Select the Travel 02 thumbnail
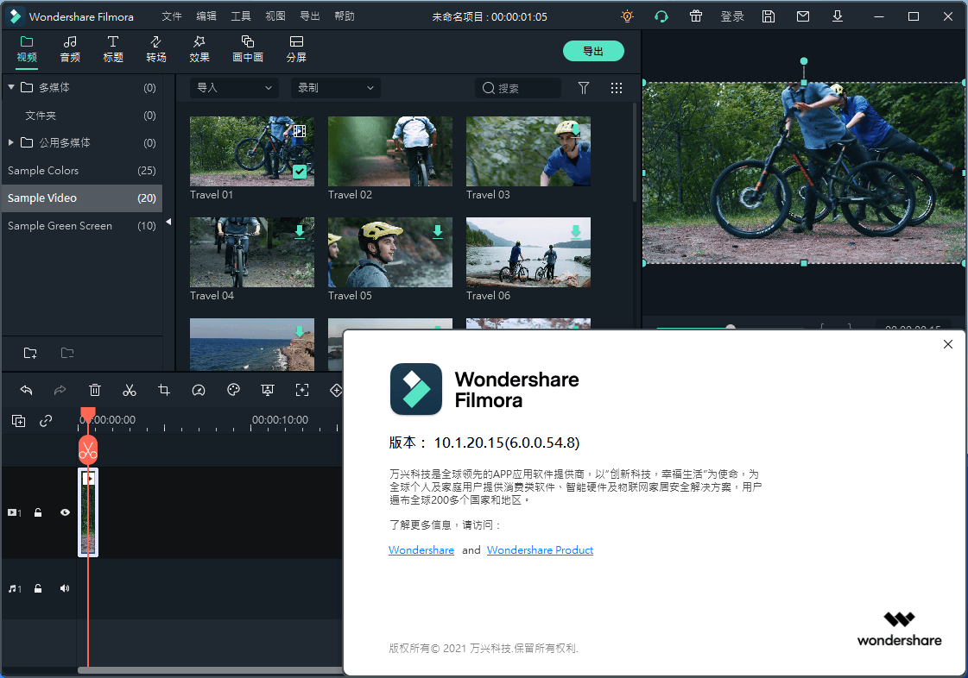Viewport: 968px width, 678px height. coord(390,151)
